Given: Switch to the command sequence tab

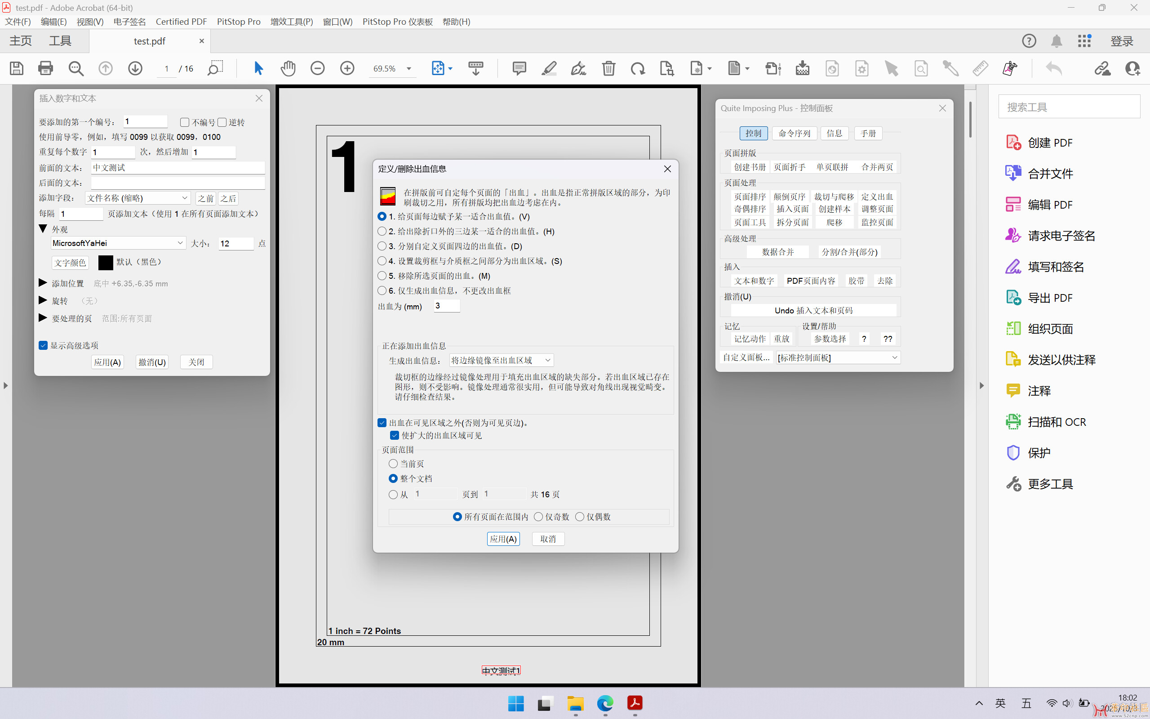Looking at the screenshot, I should pyautogui.click(x=794, y=134).
